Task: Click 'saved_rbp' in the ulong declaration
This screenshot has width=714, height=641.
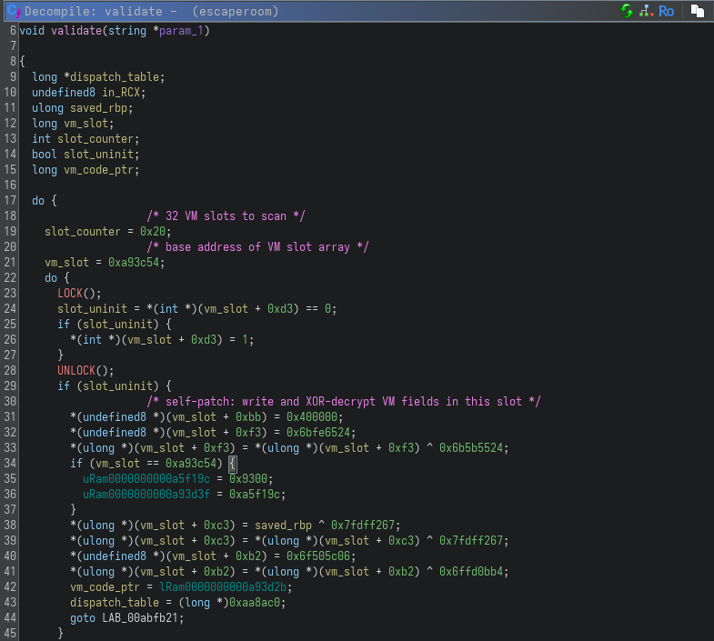Action: [x=98, y=108]
